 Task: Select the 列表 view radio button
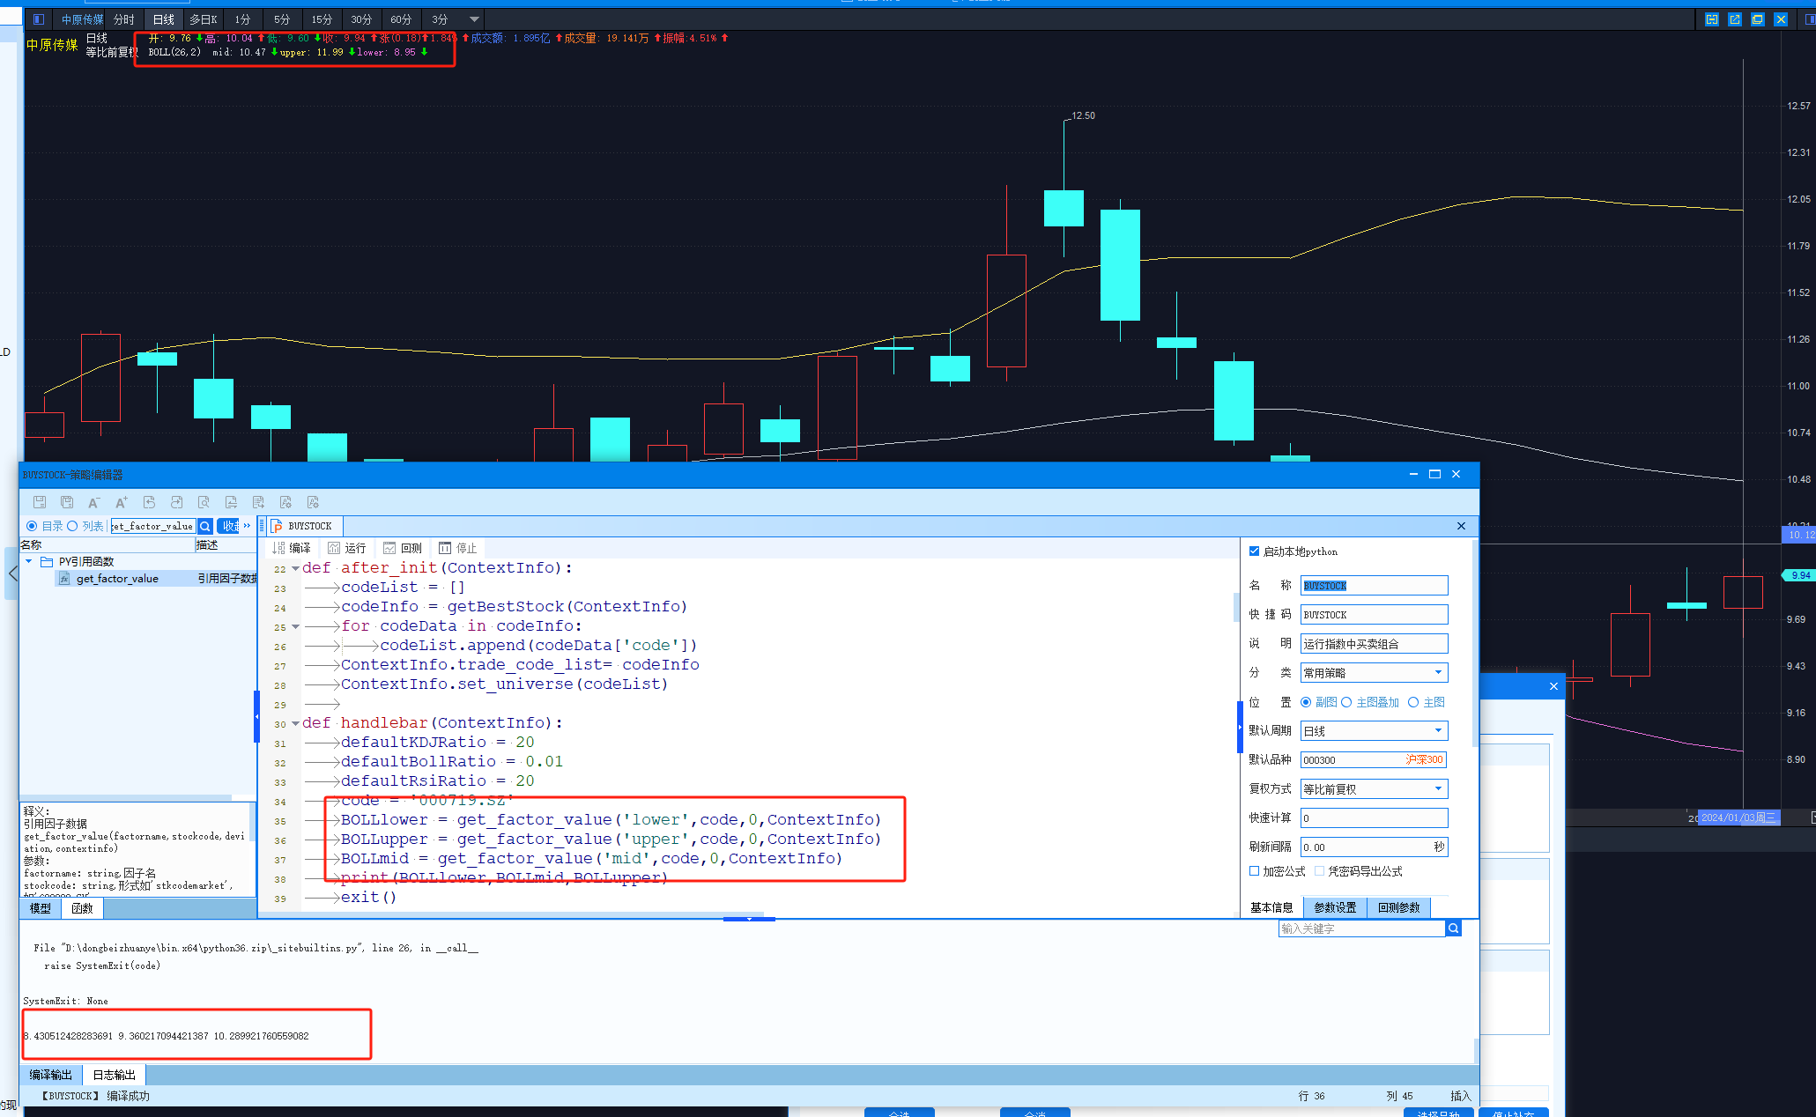[x=72, y=526]
